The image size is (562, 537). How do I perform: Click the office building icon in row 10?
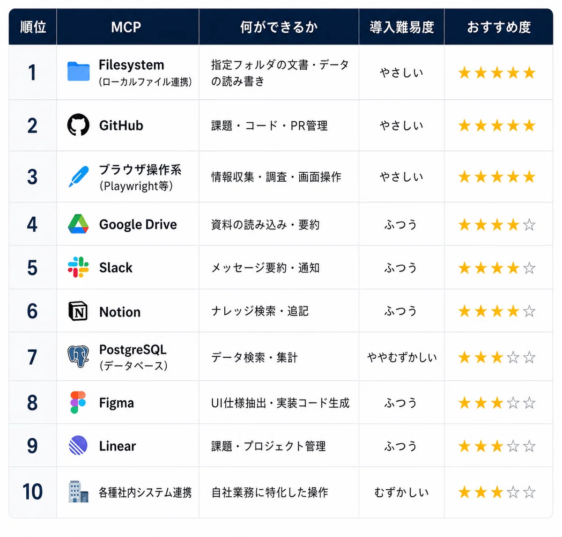[78, 492]
